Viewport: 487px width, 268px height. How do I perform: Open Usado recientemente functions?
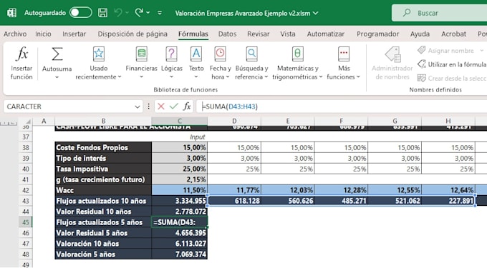tap(98, 63)
